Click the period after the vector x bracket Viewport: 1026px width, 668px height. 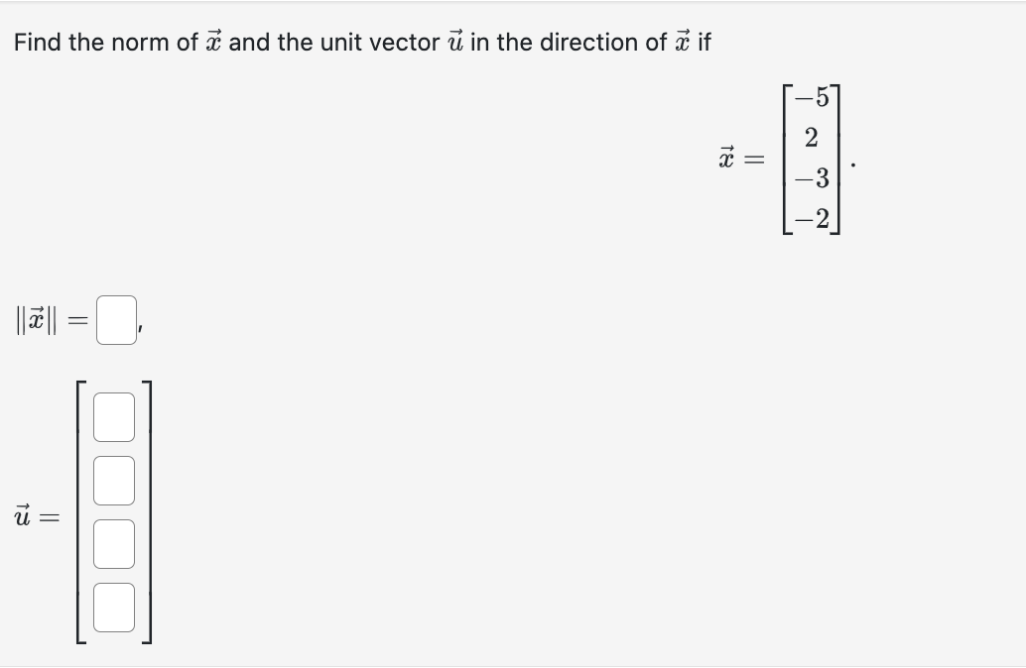pyautogui.click(x=853, y=164)
